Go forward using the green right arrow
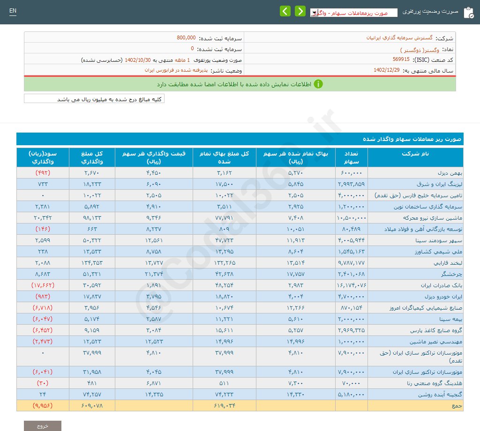480x431 pixels. click(300, 11)
